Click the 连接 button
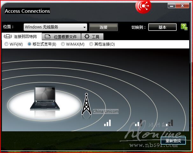The image size is (193, 153). coord(103,27)
